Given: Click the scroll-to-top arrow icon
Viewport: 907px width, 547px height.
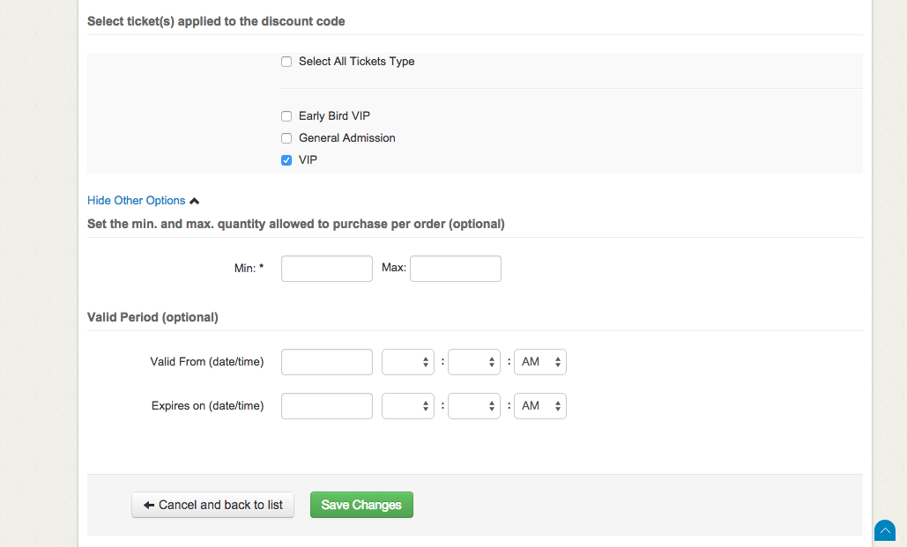Looking at the screenshot, I should click(x=885, y=530).
